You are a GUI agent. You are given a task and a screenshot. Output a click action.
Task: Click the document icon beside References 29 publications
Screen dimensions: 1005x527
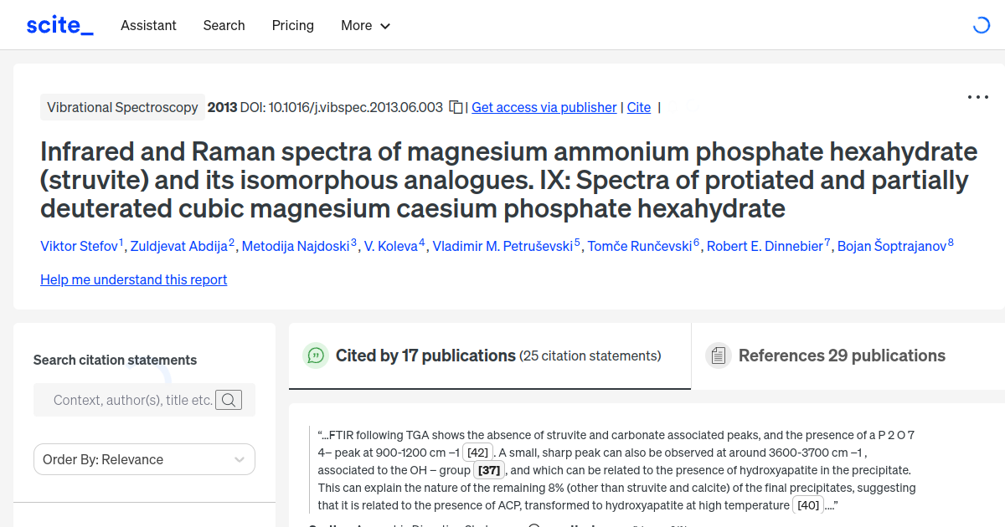click(718, 356)
